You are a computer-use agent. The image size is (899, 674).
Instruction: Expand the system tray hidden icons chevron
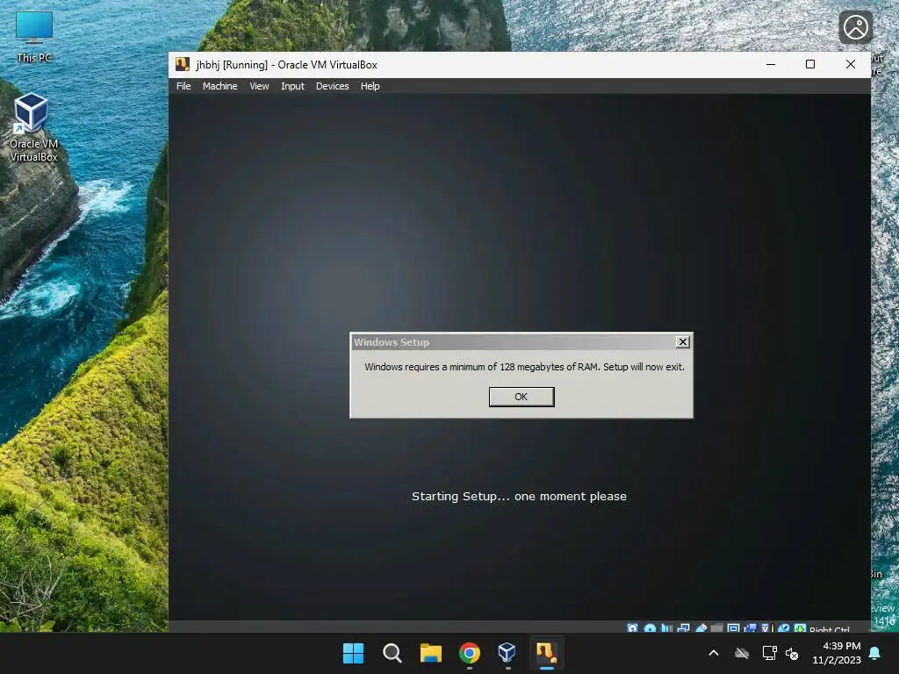tap(714, 653)
